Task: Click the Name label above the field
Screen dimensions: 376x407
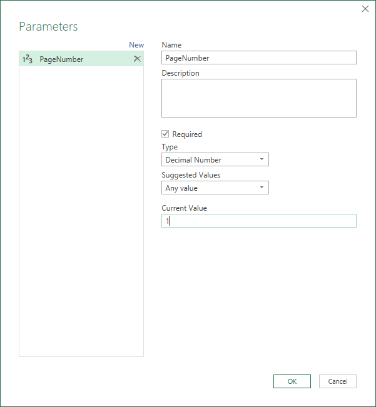Action: tap(171, 45)
